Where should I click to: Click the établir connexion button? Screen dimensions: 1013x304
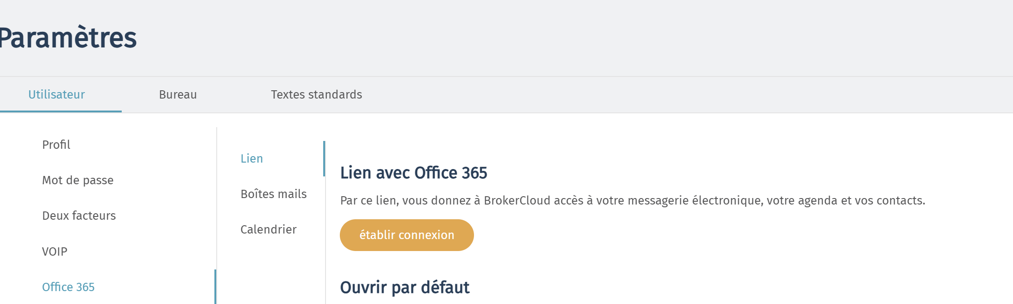407,235
